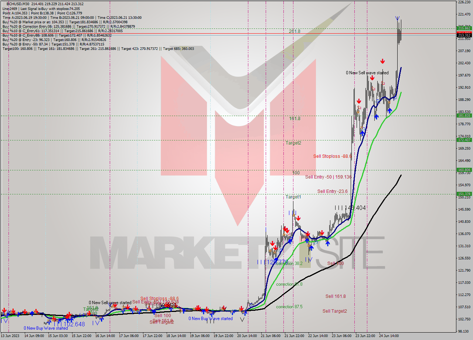Click the 140.830 price axis label
The height and width of the screenshot is (340, 473).
click(464, 221)
